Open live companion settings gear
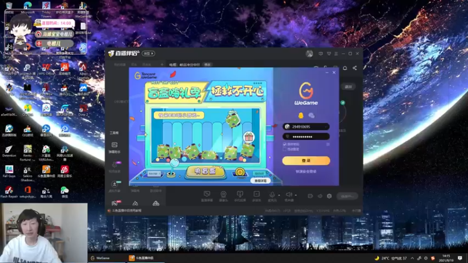The width and height of the screenshot is (468, 263). click(x=329, y=196)
